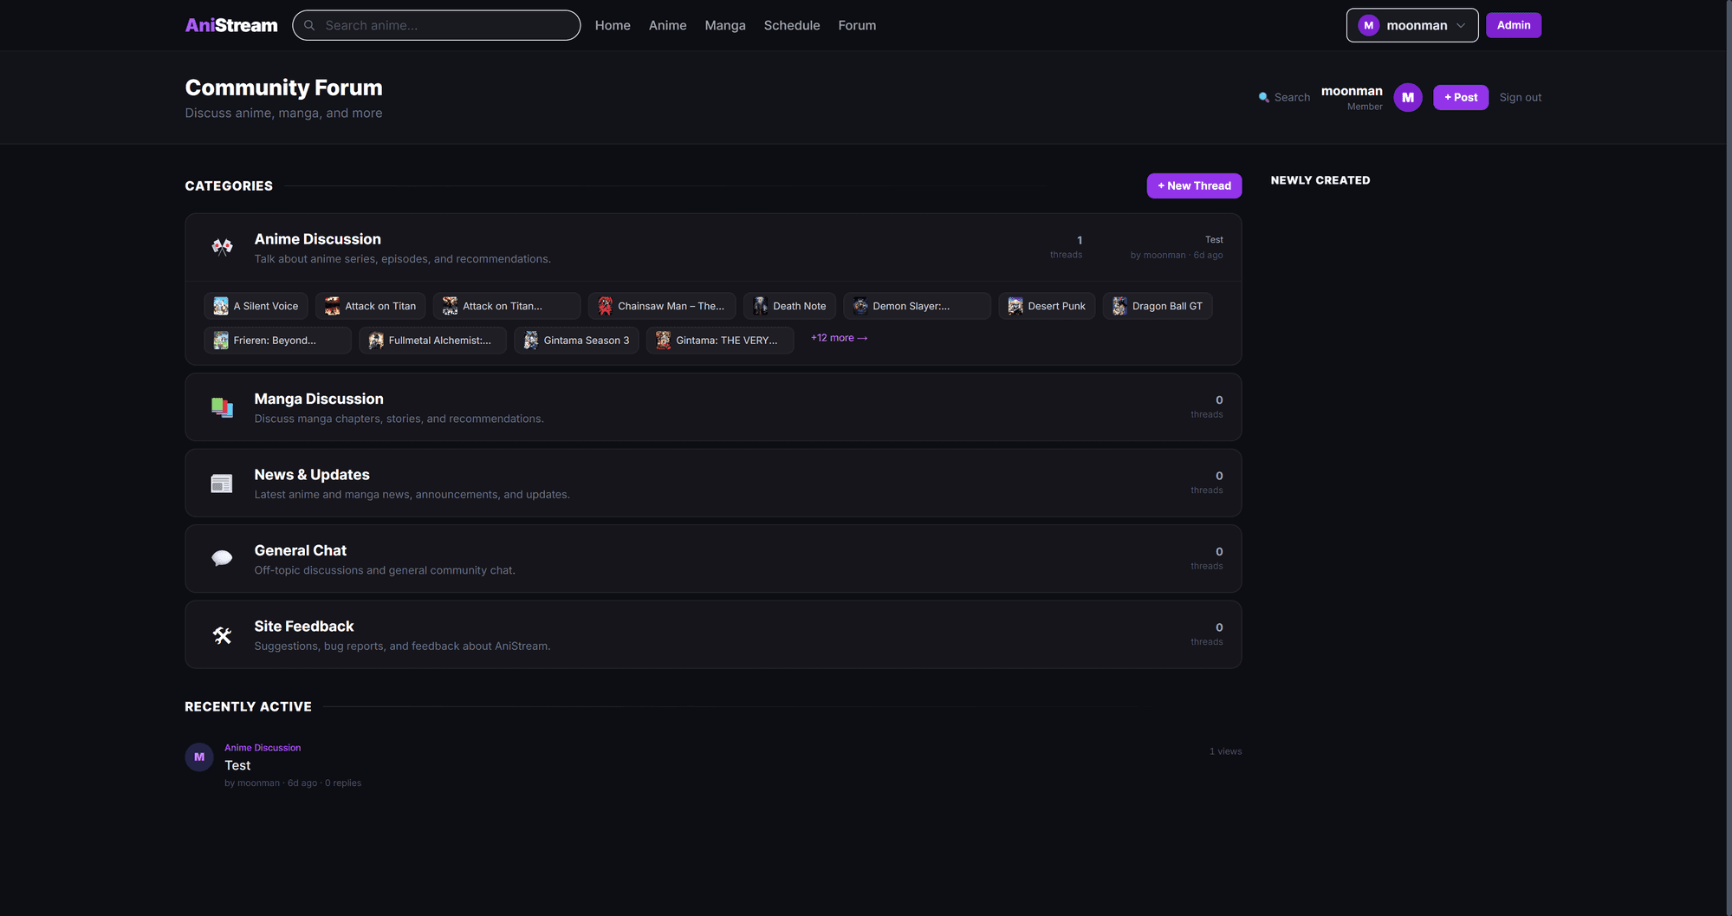
Task: Click the Dragon Ball GT poster icon
Action: pyautogui.click(x=1119, y=306)
